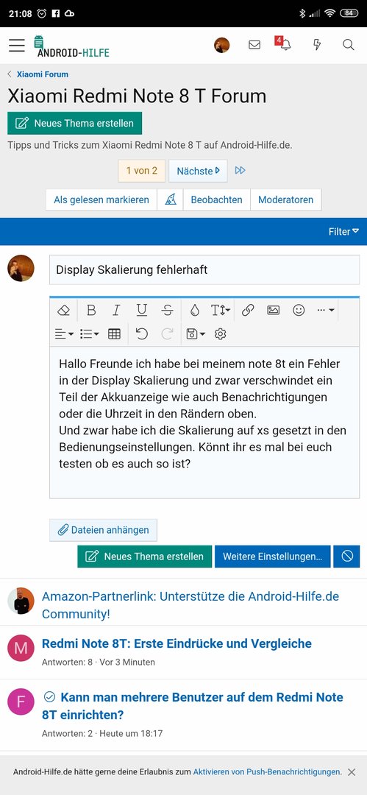Viewport: 367px width, 795px height.
Task: Toggle strikethrough formatting
Action: [167, 311]
